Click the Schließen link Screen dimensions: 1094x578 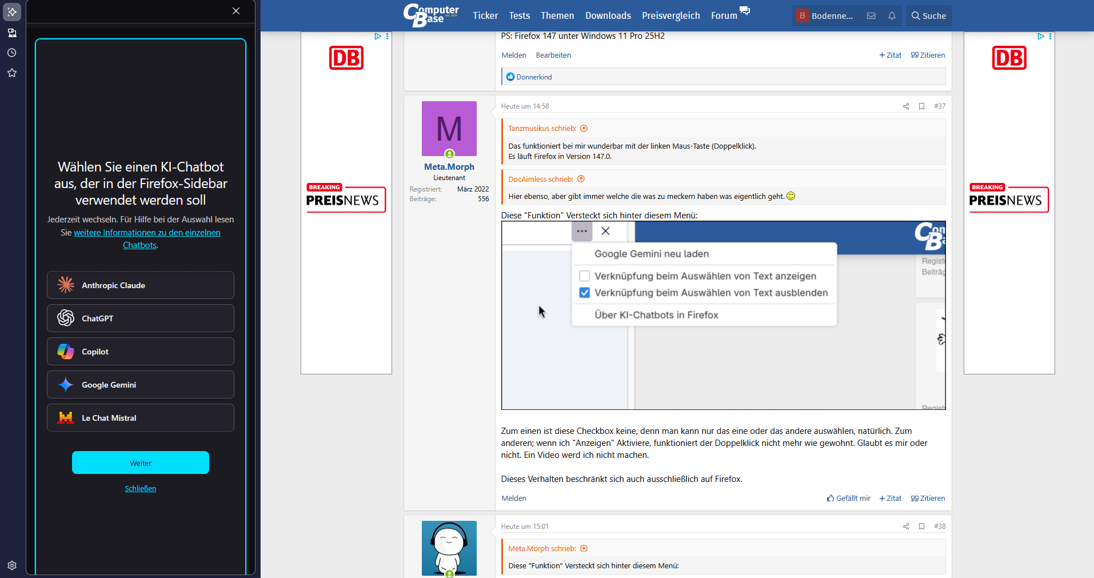pos(141,489)
